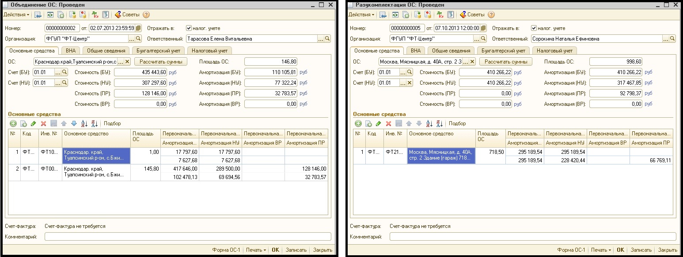Switch to Налоговый учет tab in Объединение ОС
Screen dimensions: 683x257
pos(209,51)
